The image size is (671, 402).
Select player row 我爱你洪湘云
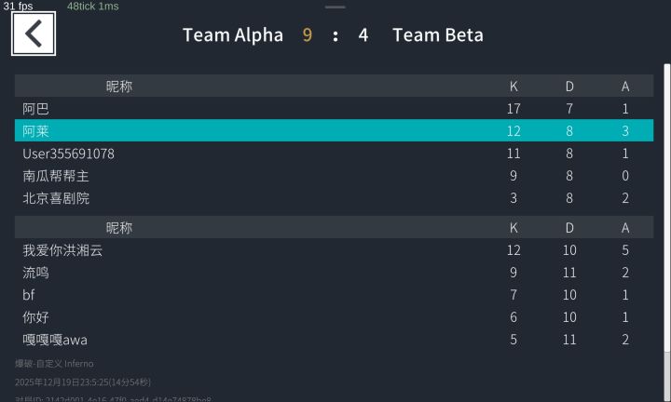[334, 250]
